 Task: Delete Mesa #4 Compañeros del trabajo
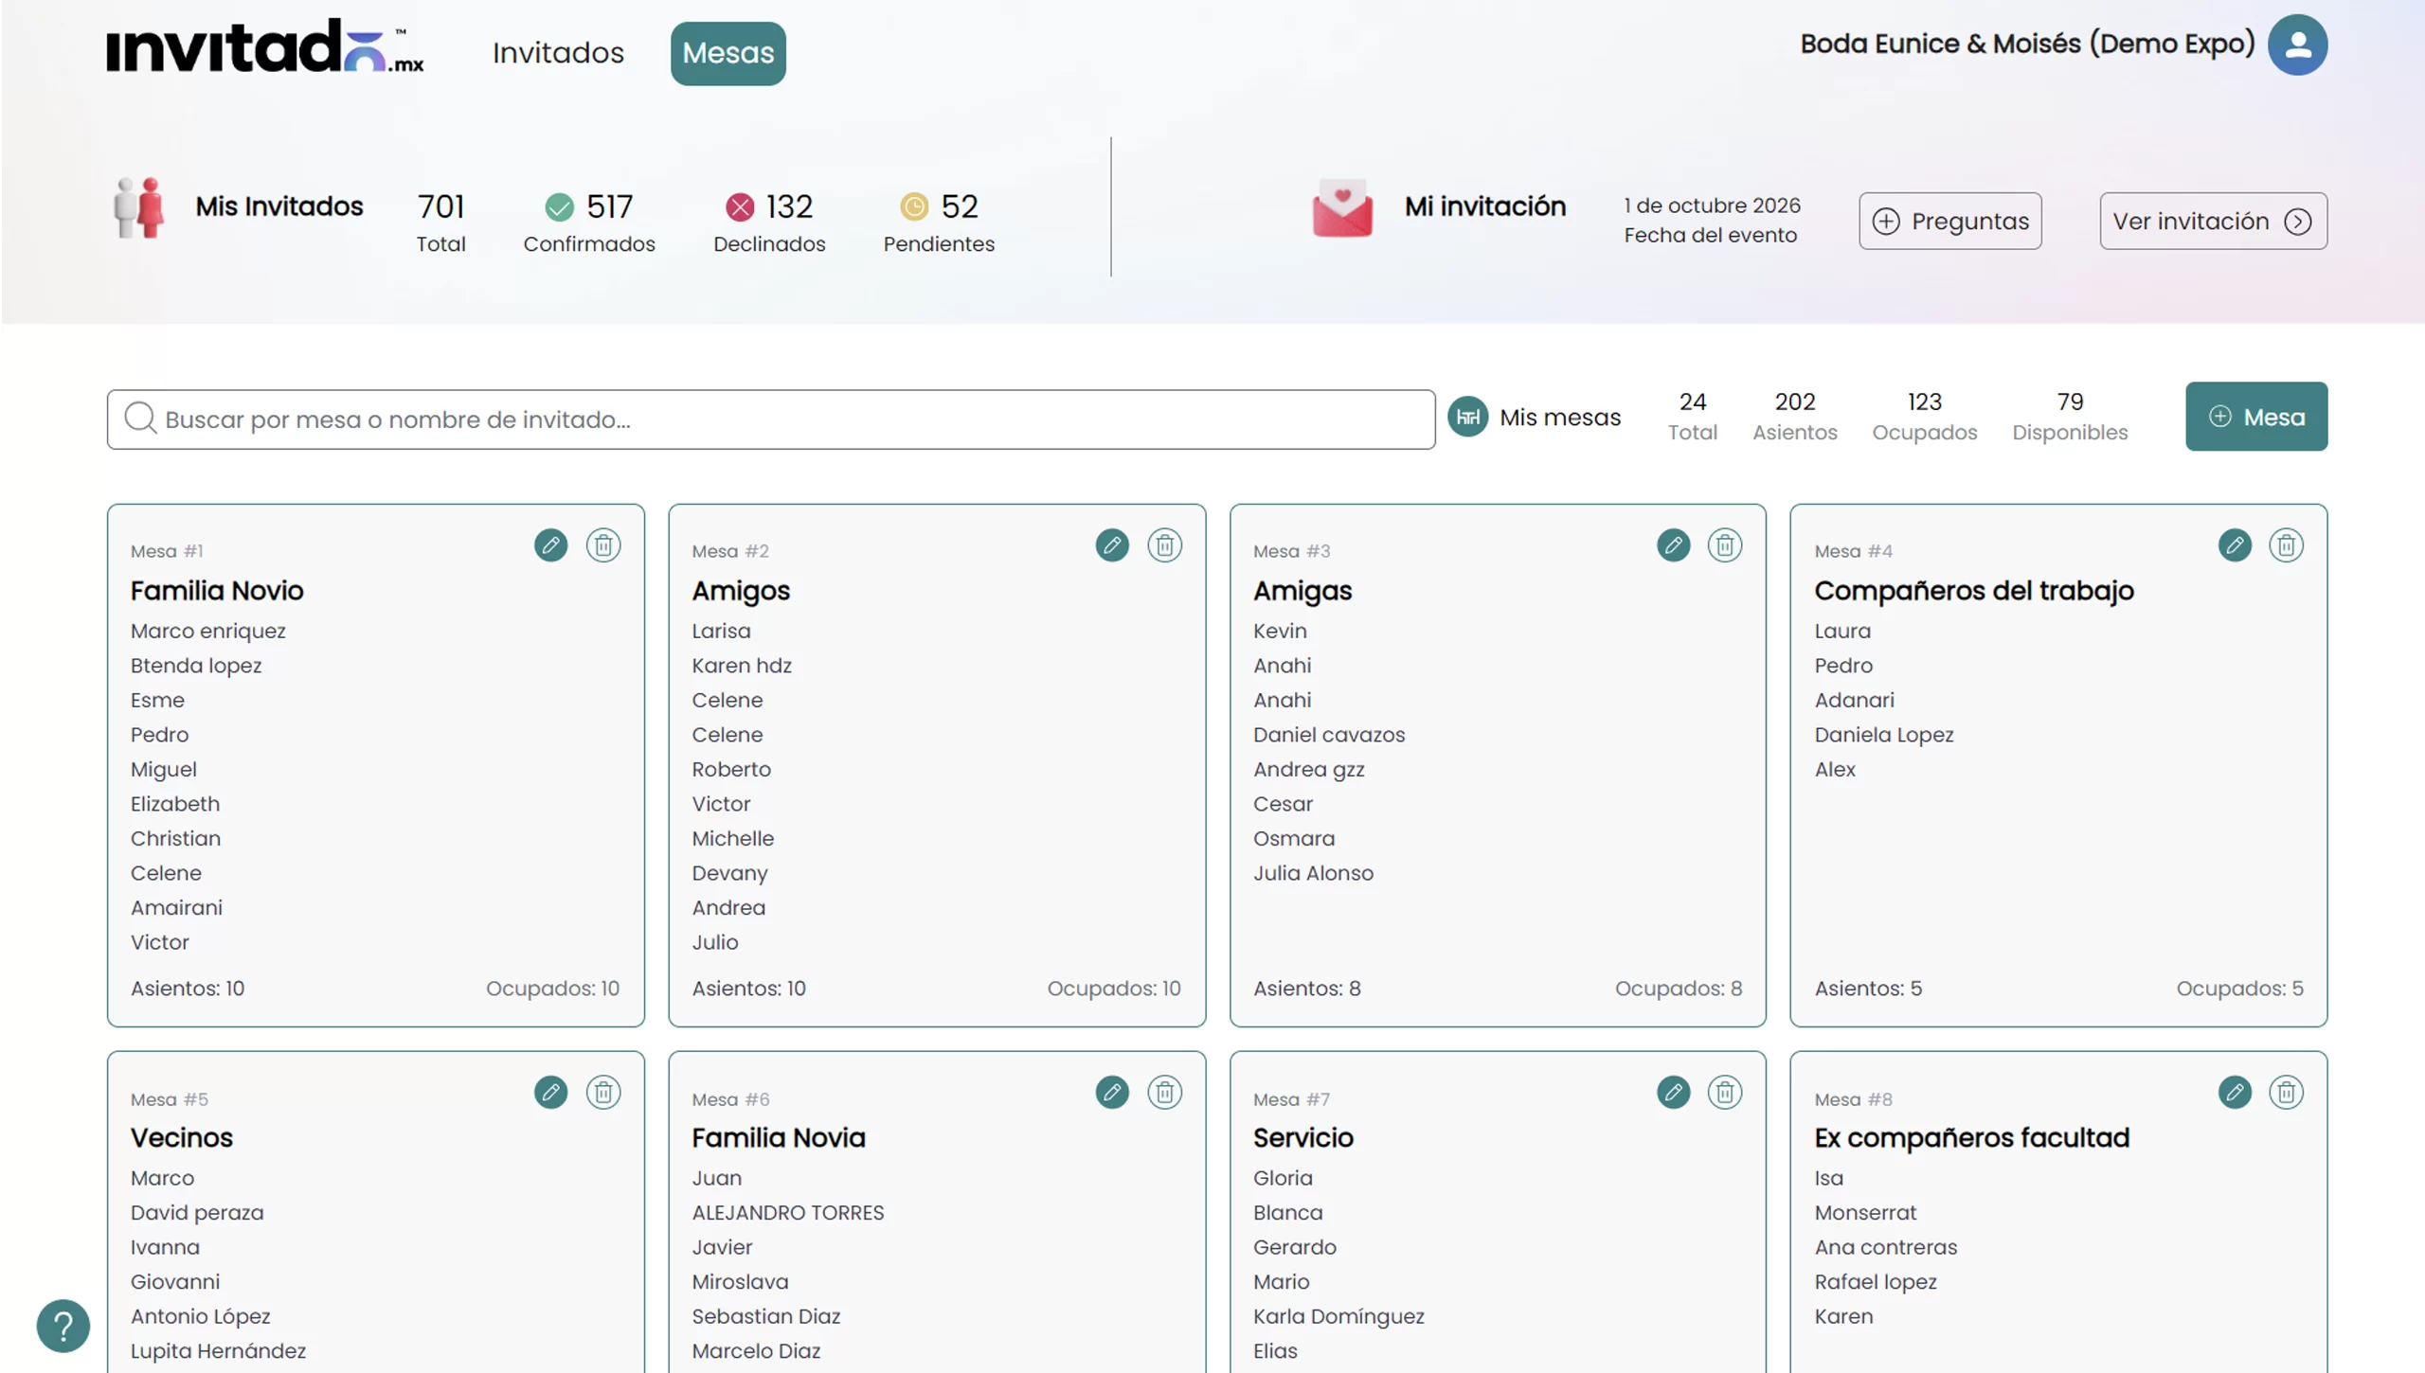pyautogui.click(x=2287, y=545)
